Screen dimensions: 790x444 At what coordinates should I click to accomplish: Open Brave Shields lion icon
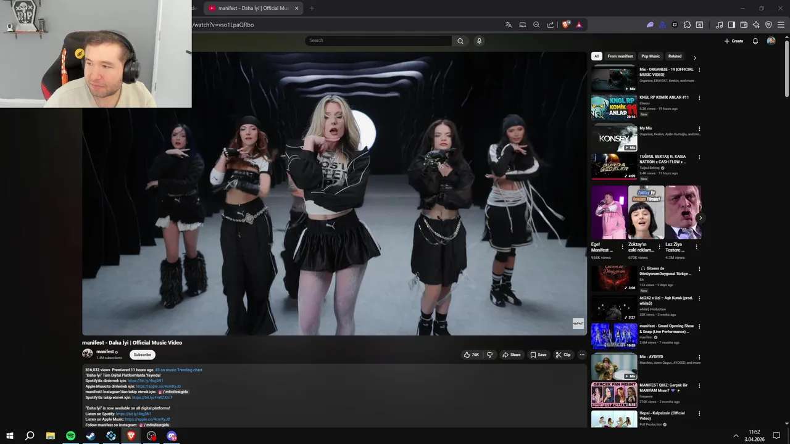point(565,25)
